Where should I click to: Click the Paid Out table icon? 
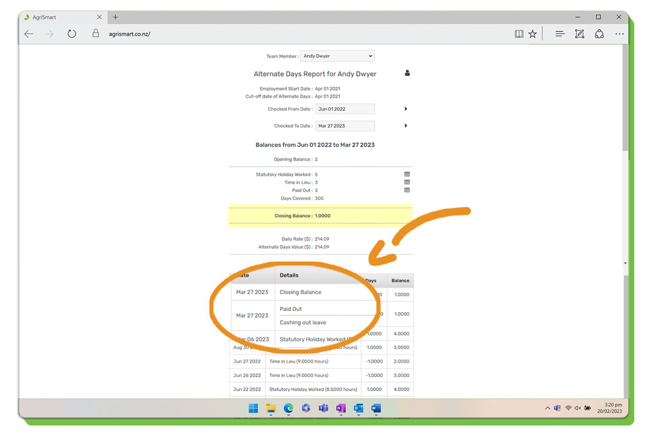(x=407, y=190)
